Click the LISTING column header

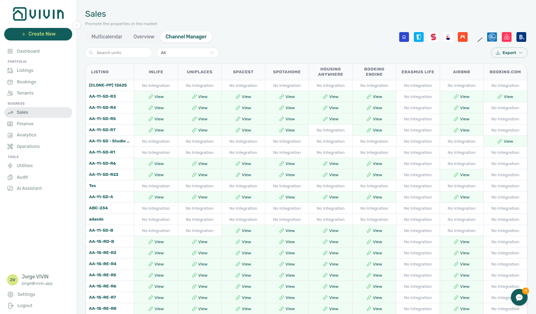coord(100,72)
